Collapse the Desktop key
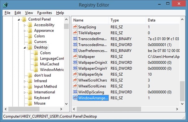This screenshot has height=122, width=188. (25, 48)
